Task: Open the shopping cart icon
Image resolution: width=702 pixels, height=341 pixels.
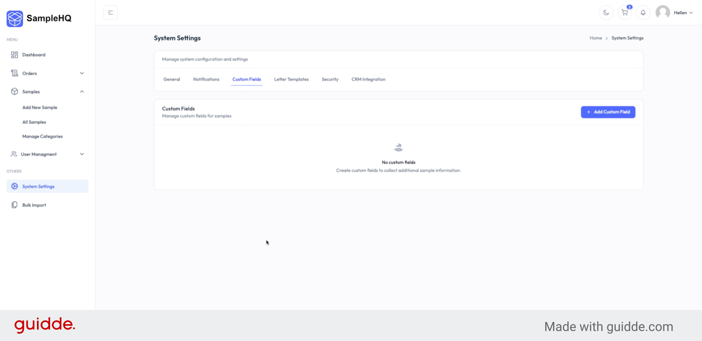Action: 624,12
